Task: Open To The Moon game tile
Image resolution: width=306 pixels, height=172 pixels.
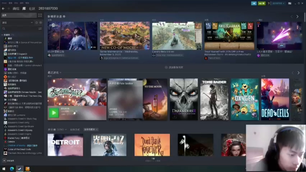Action: [155, 99]
